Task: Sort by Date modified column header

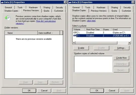Action: tap(49, 33)
